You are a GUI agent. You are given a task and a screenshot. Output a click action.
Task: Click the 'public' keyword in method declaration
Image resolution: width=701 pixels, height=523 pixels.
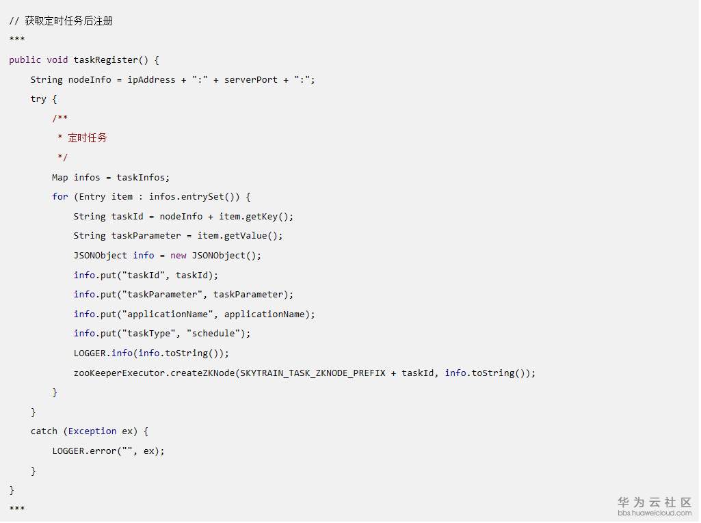coord(25,60)
